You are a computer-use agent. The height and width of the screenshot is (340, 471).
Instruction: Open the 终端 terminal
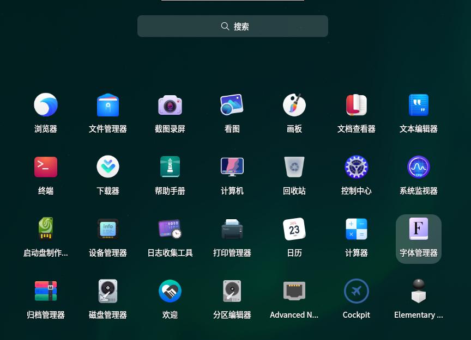click(x=46, y=167)
